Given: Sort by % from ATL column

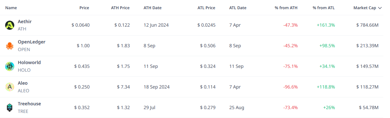Looking at the screenshot, I should pos(324,8).
